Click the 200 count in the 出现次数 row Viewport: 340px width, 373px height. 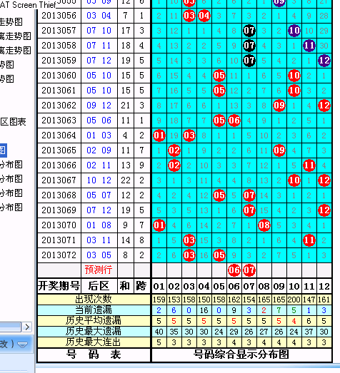tap(294, 300)
